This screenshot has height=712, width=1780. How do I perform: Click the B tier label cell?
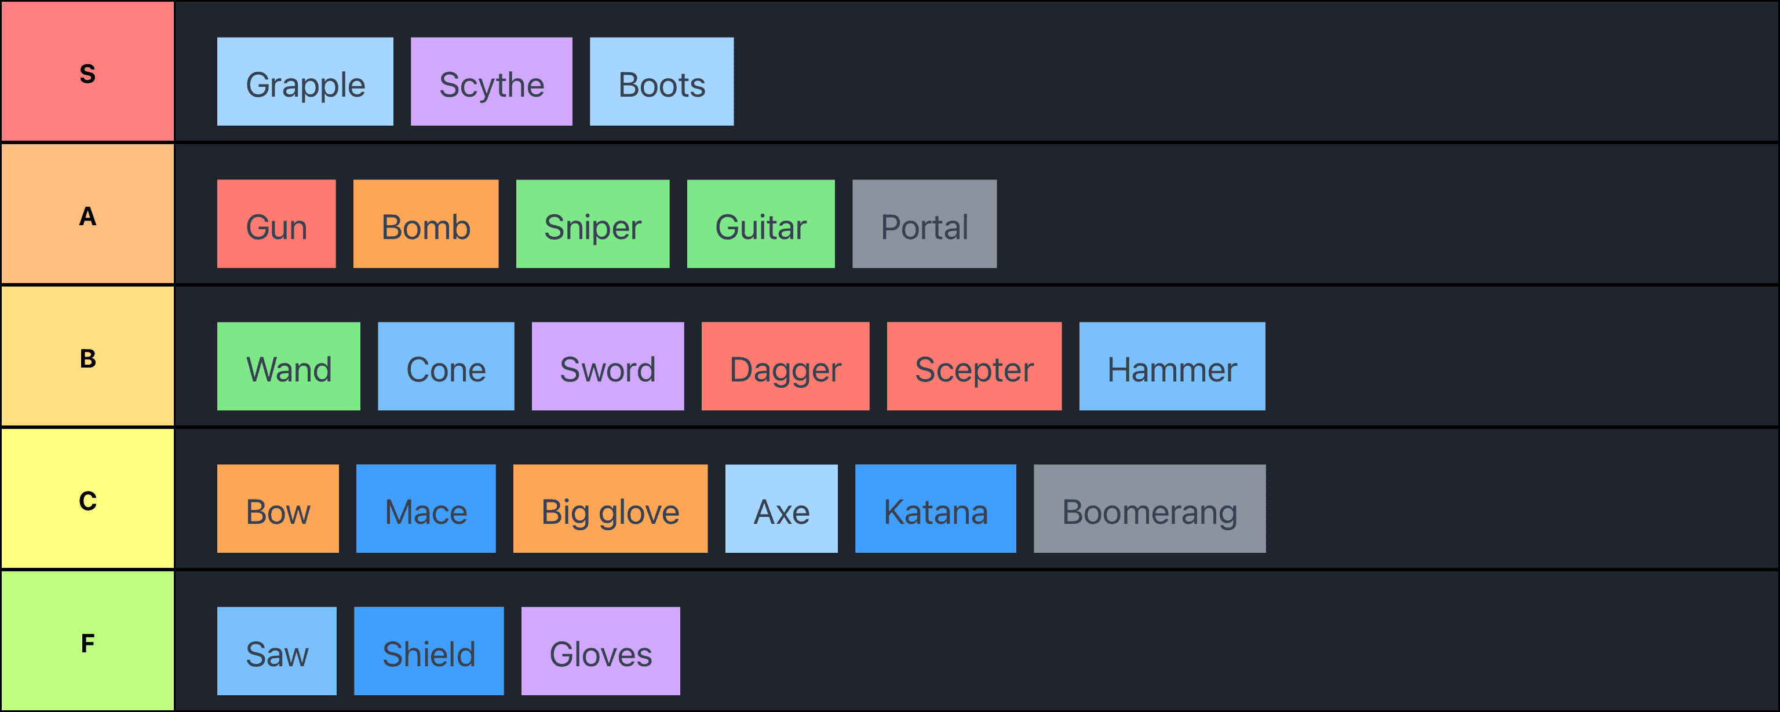coord(87,357)
